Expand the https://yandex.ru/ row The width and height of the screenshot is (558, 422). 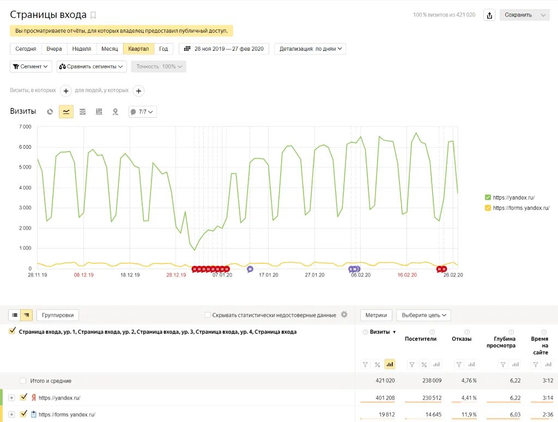pos(11,398)
